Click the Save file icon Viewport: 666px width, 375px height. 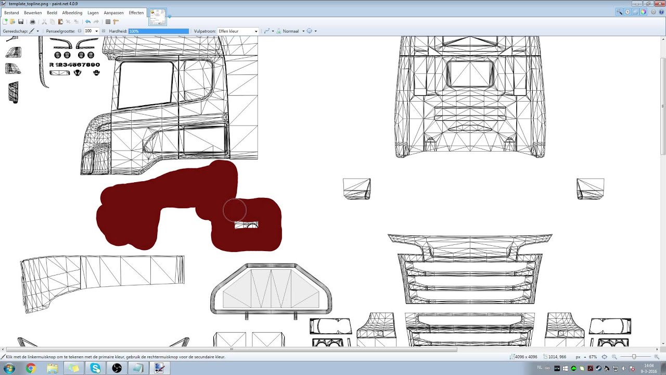[21, 22]
